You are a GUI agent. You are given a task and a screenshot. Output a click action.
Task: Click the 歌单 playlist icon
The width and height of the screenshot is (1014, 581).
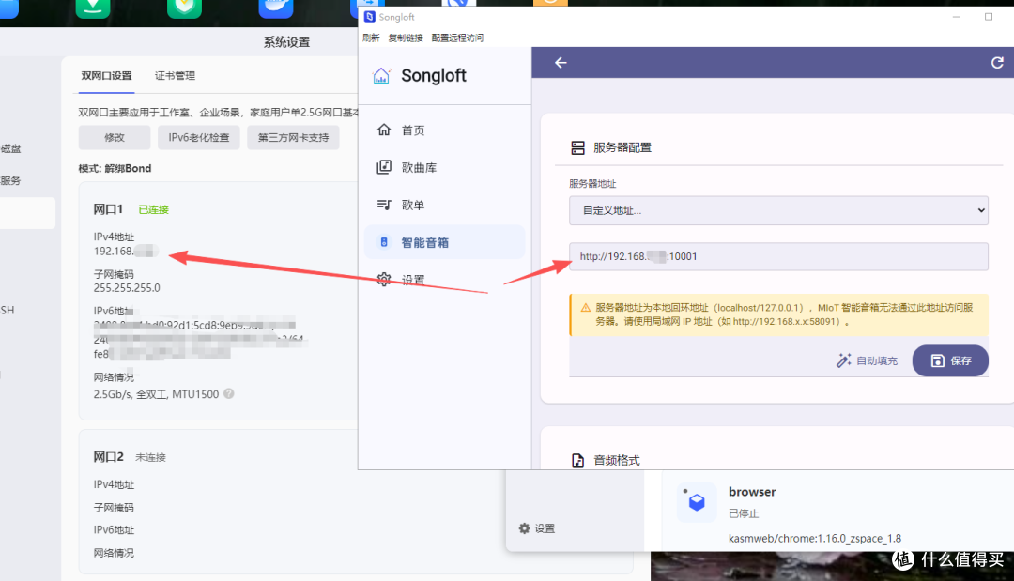(x=384, y=205)
